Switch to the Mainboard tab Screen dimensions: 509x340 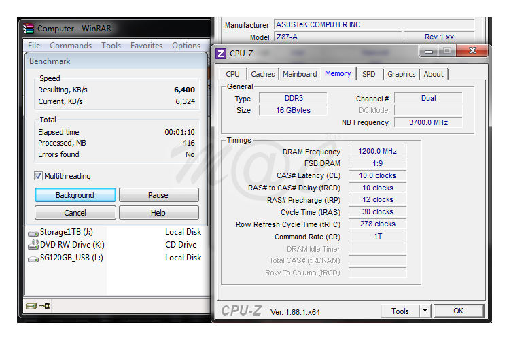tap(300, 74)
